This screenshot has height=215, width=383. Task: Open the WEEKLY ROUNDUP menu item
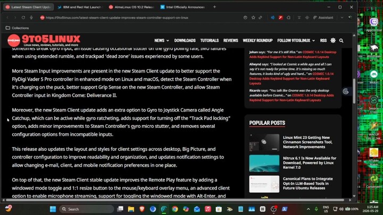click(x=257, y=40)
